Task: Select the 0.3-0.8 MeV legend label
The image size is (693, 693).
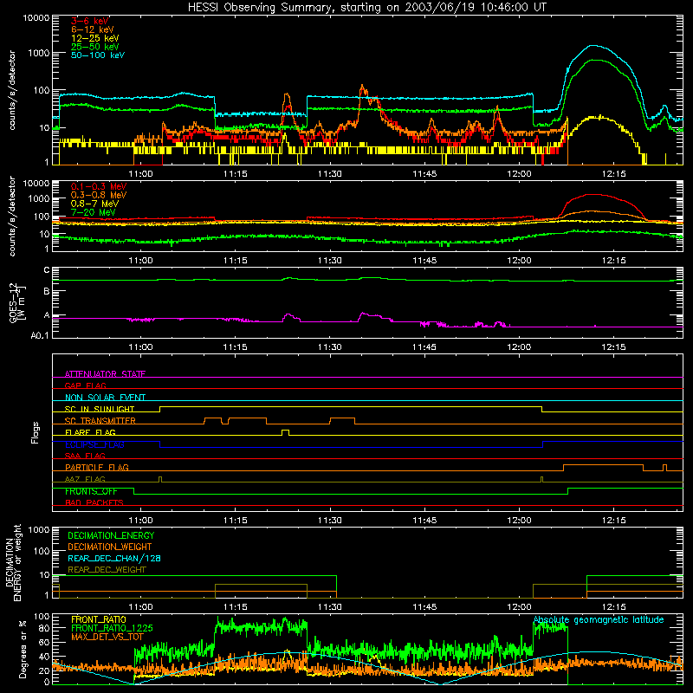Action: click(x=99, y=195)
